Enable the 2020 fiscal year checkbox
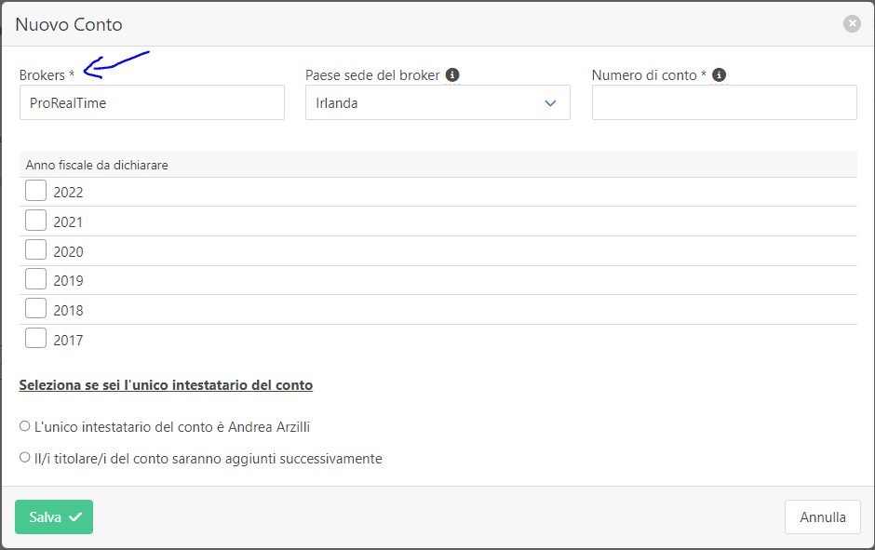The height and width of the screenshot is (550, 875). tap(35, 249)
